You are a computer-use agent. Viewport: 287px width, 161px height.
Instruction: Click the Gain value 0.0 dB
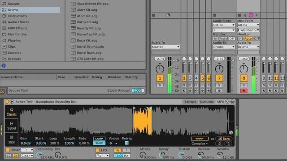pyautogui.click(x=26, y=143)
